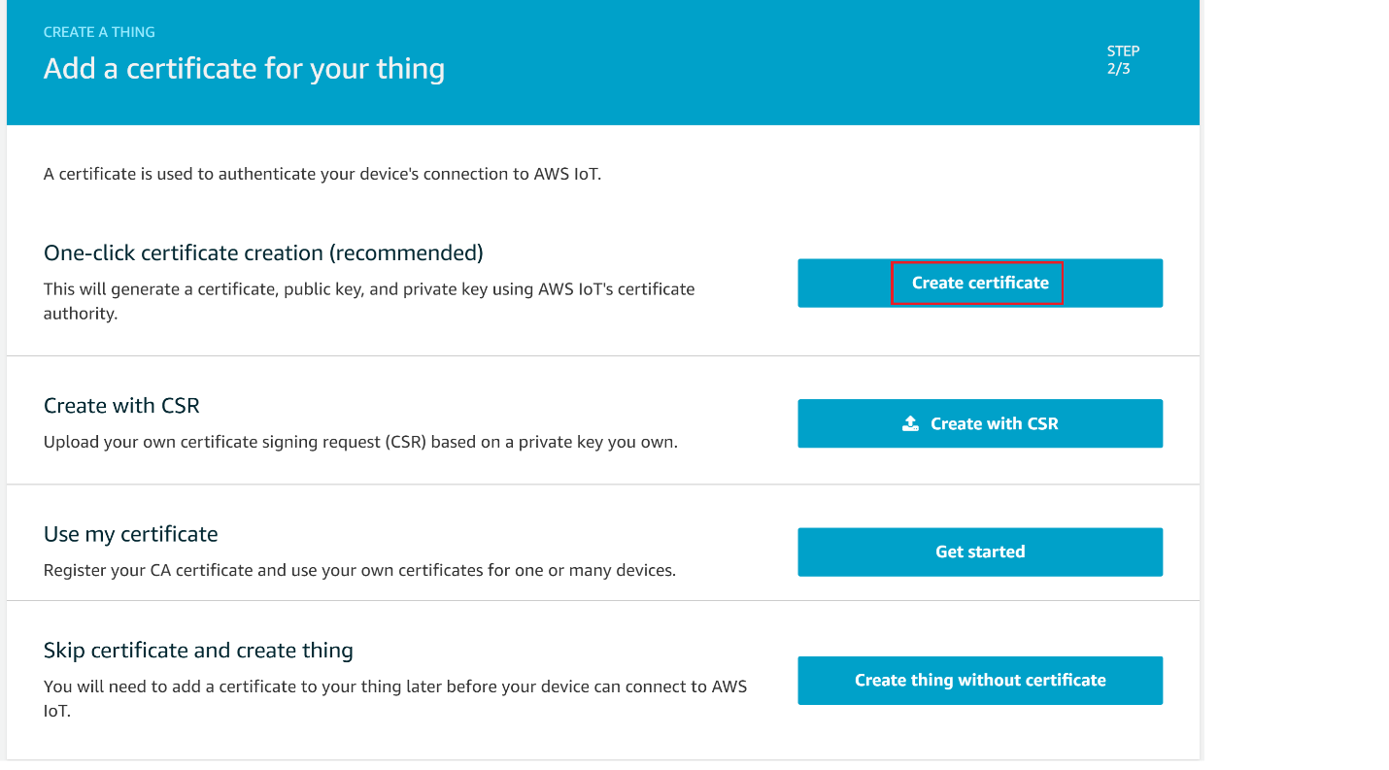The width and height of the screenshot is (1389, 770).
Task: Select the Create with CSR option
Action: tap(980, 423)
